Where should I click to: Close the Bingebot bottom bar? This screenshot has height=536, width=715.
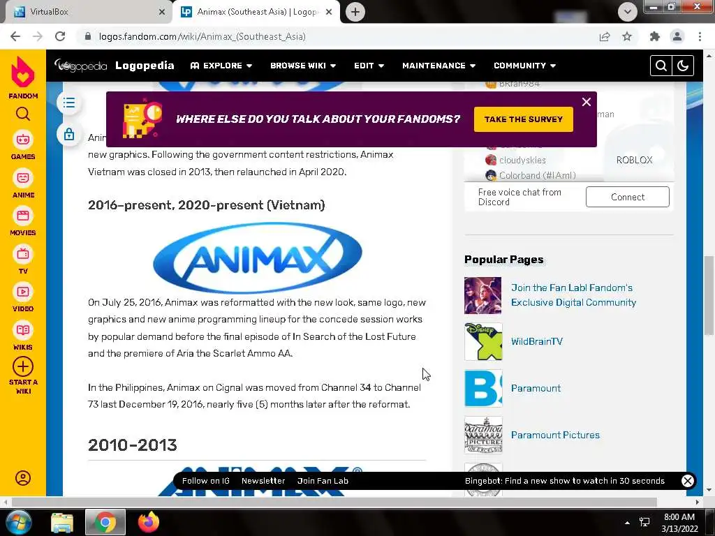(x=688, y=480)
